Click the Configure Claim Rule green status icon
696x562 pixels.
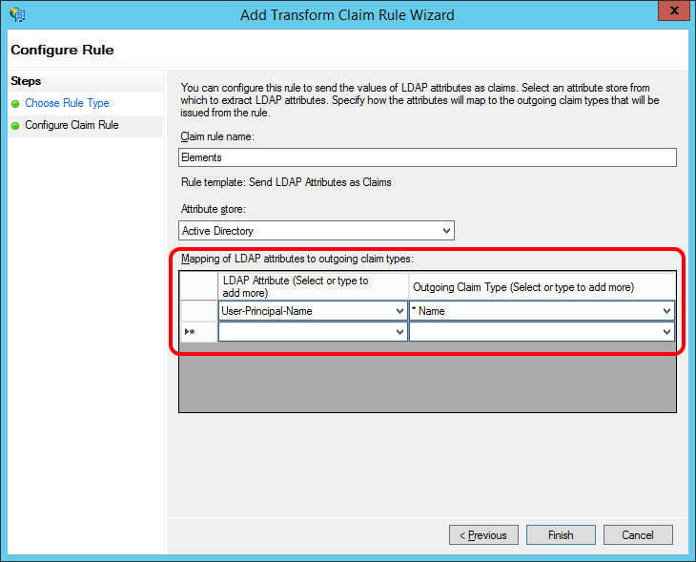15,126
